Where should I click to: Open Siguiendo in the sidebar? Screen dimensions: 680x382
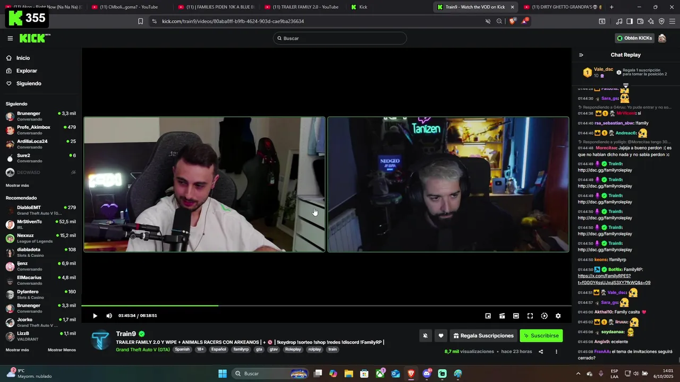pyautogui.click(x=29, y=83)
